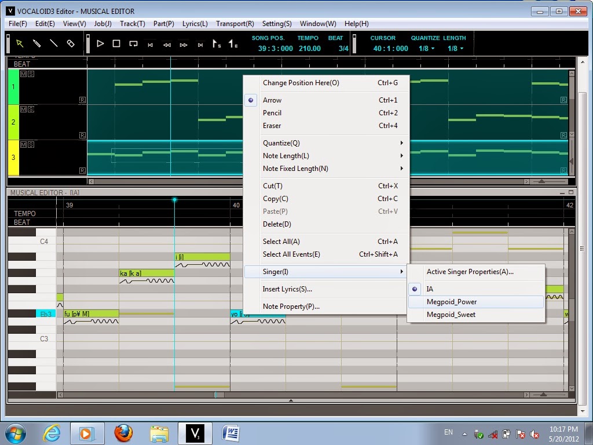Open the Lyrics menu

point(195,24)
